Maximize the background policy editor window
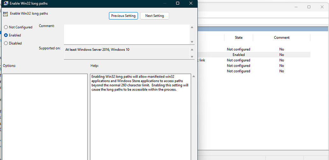The height and width of the screenshot is (160, 329). 309,7
